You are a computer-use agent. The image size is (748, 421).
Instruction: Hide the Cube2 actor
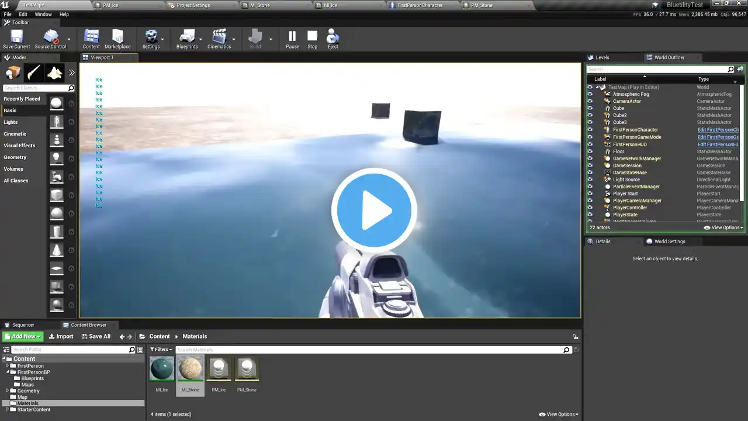pos(590,115)
